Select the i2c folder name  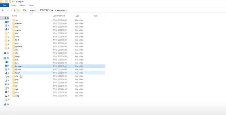point(17,50)
